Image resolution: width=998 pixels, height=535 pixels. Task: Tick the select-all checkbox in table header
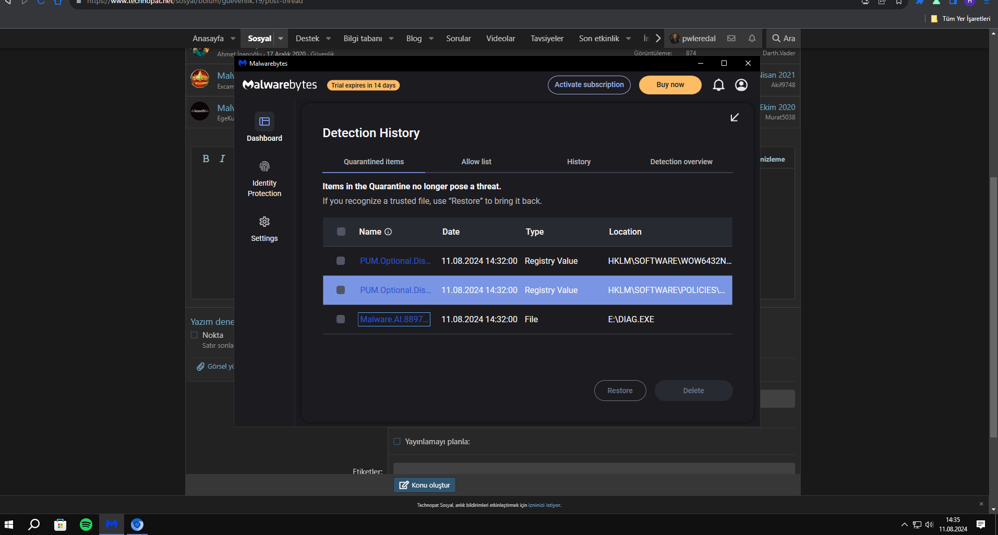click(x=341, y=232)
